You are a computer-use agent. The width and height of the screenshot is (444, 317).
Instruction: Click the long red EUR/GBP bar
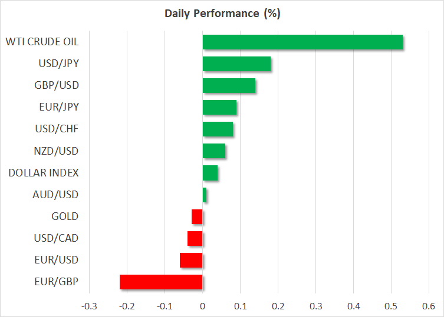[x=161, y=282]
